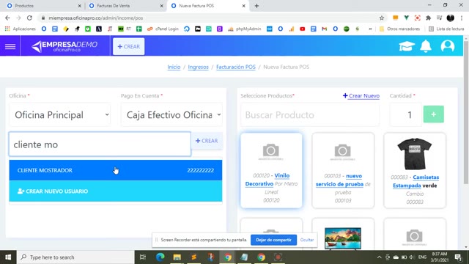Open Task View on the taskbar
469x264 pixels.
point(143,257)
